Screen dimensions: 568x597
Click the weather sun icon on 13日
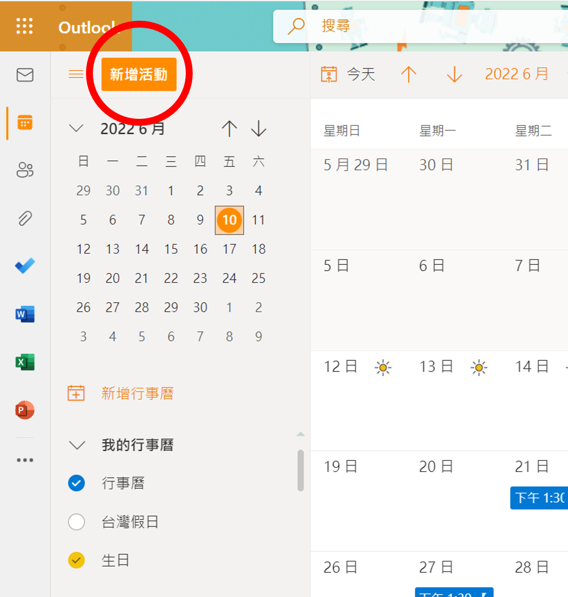point(479,368)
